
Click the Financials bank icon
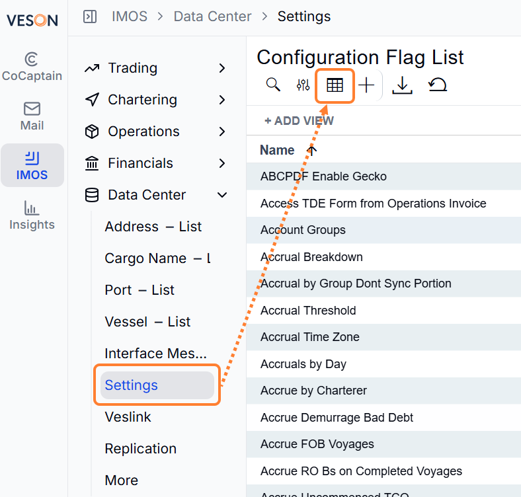[92, 163]
